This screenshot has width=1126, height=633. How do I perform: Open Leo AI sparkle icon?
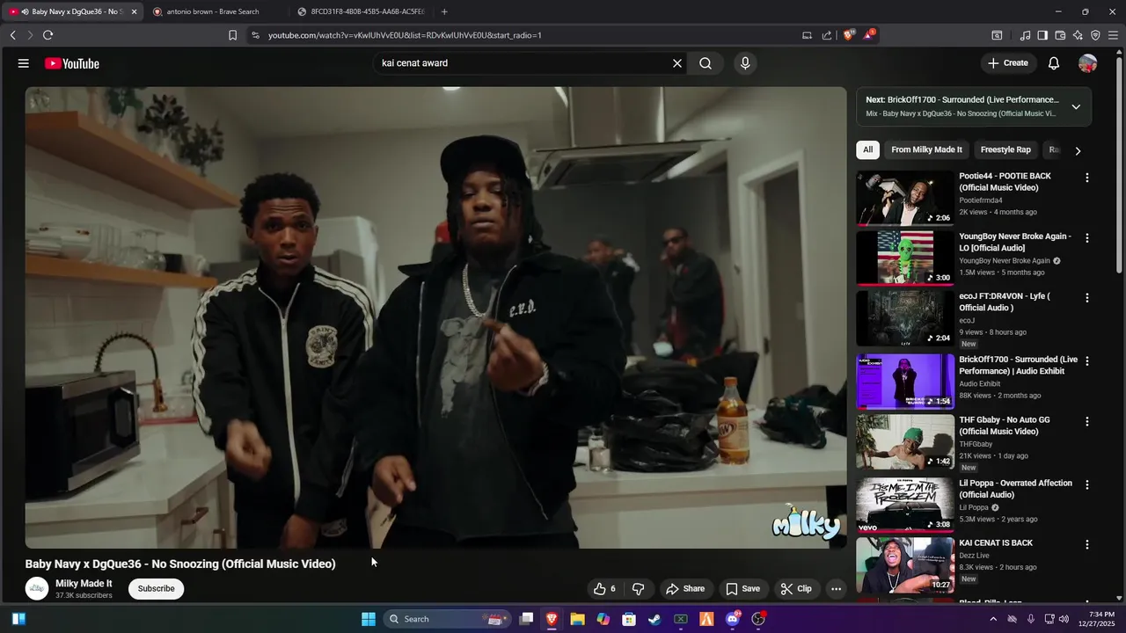pyautogui.click(x=1078, y=35)
